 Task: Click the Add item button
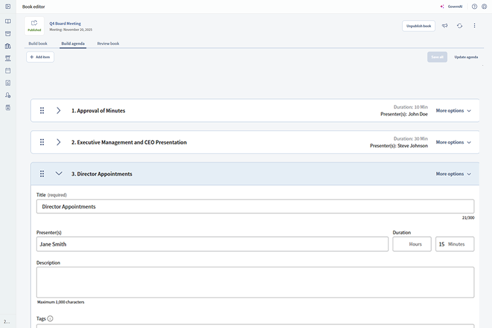40,57
